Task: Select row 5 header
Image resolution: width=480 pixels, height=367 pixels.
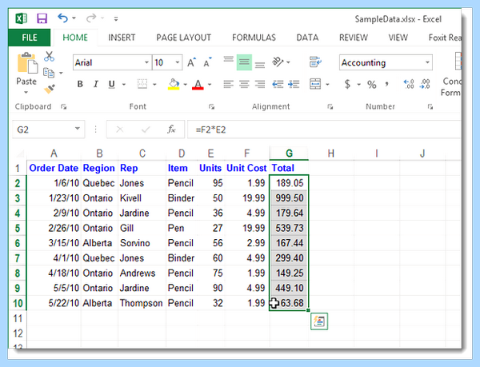Action: point(18,228)
